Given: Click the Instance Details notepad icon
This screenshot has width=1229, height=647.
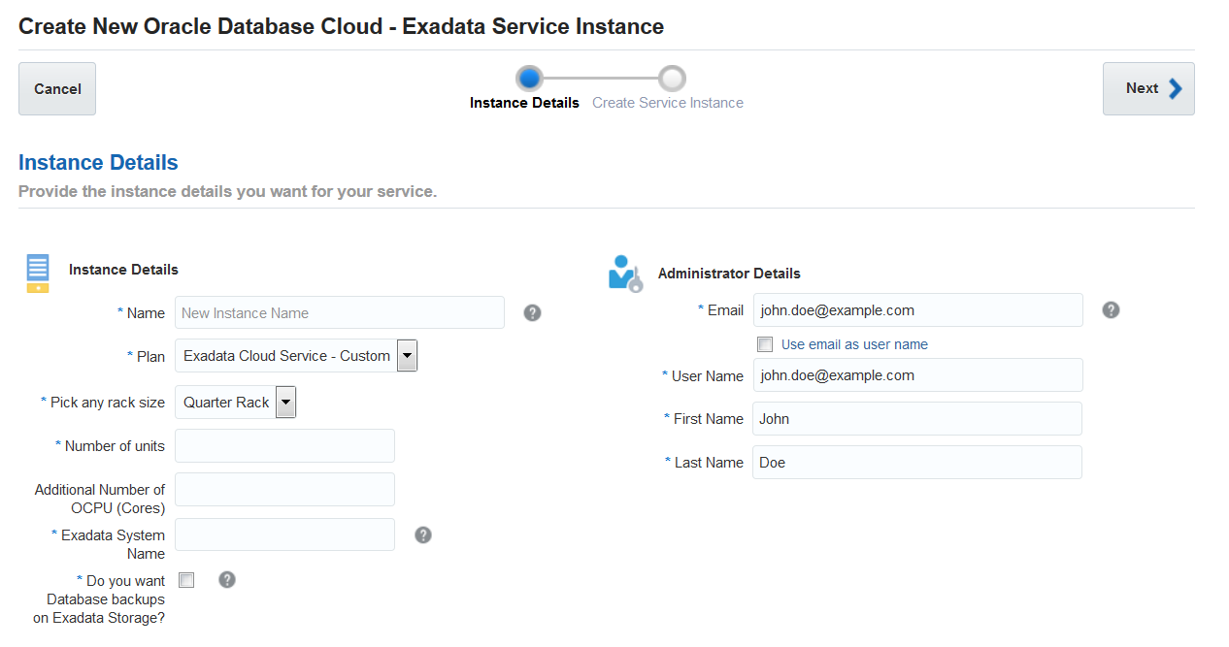Looking at the screenshot, I should (x=37, y=273).
